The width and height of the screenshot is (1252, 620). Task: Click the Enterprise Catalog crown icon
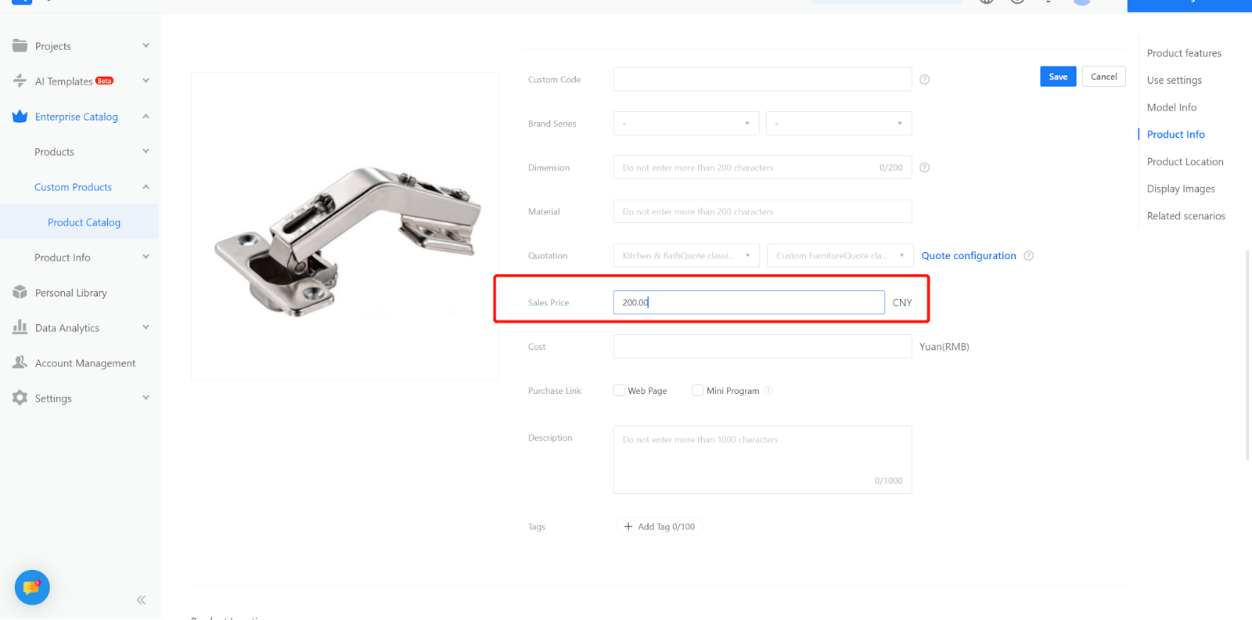[20, 116]
